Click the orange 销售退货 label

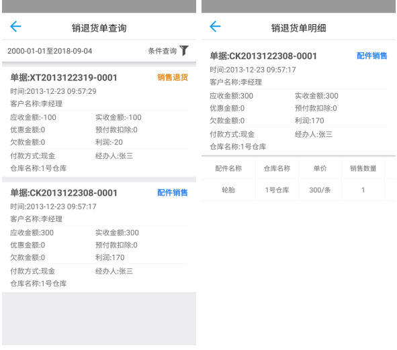pos(173,77)
